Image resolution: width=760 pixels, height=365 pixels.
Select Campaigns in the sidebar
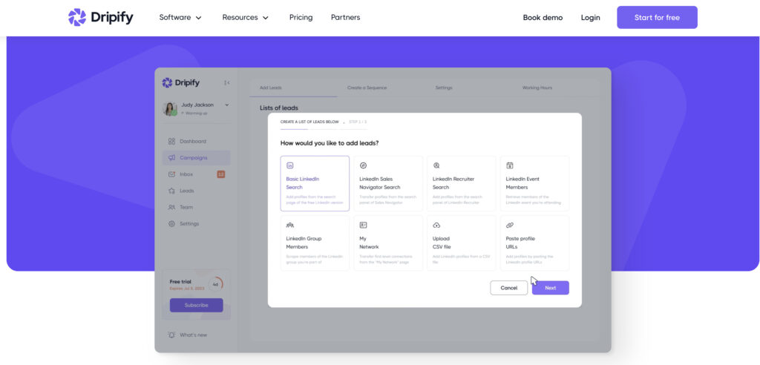[196, 158]
